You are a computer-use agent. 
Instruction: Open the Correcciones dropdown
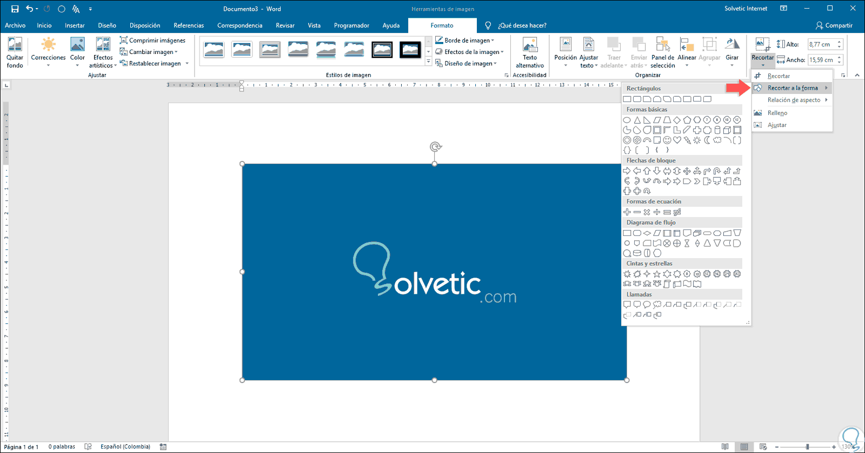48,52
